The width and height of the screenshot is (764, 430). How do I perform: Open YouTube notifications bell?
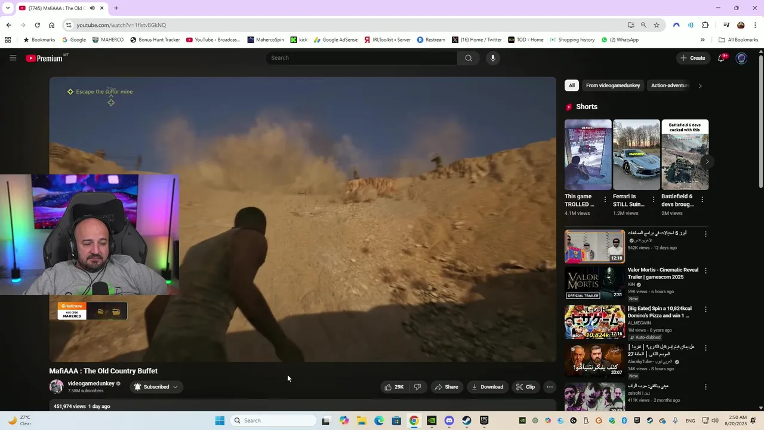(x=722, y=58)
